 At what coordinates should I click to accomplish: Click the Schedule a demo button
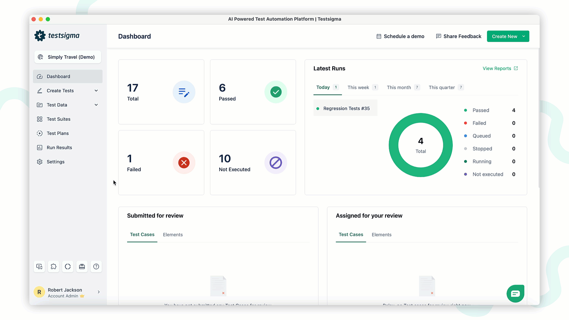tap(400, 36)
